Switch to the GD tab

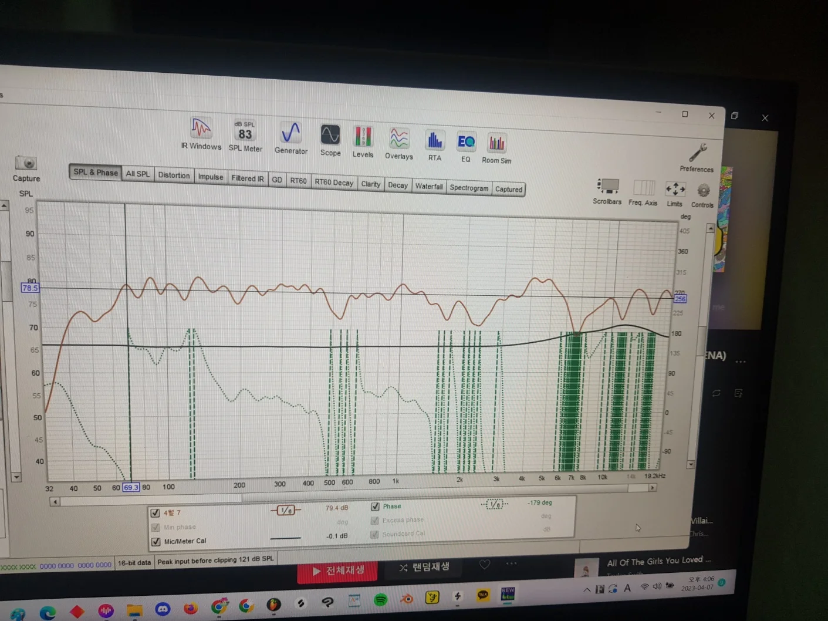pyautogui.click(x=277, y=180)
